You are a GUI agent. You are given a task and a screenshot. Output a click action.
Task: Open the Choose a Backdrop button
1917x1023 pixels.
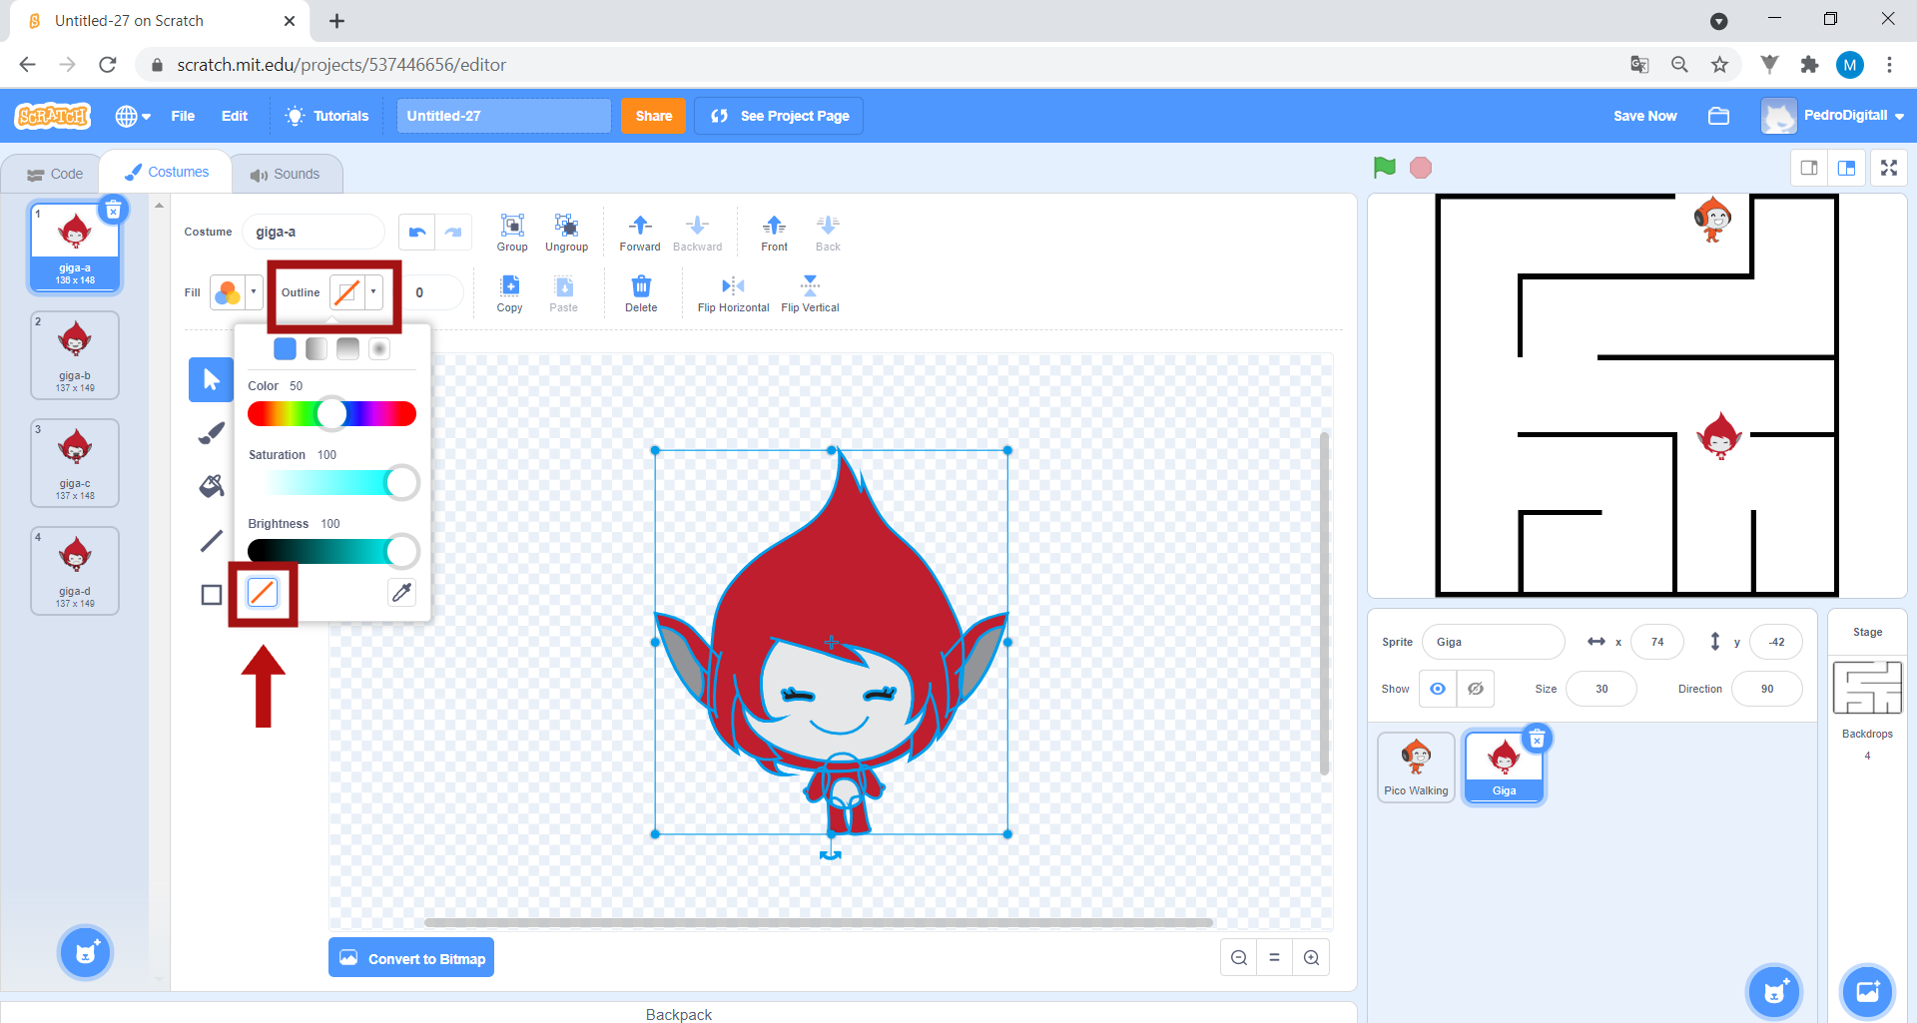1867,991
